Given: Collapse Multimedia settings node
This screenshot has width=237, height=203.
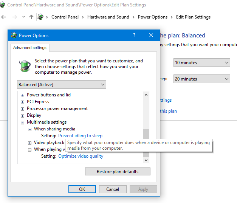Looking at the screenshot, I should pos(22,122).
